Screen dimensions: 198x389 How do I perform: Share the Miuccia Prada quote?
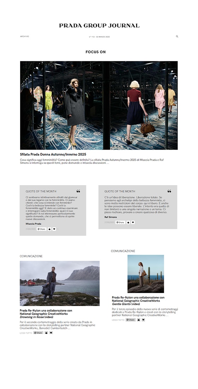[42, 229]
